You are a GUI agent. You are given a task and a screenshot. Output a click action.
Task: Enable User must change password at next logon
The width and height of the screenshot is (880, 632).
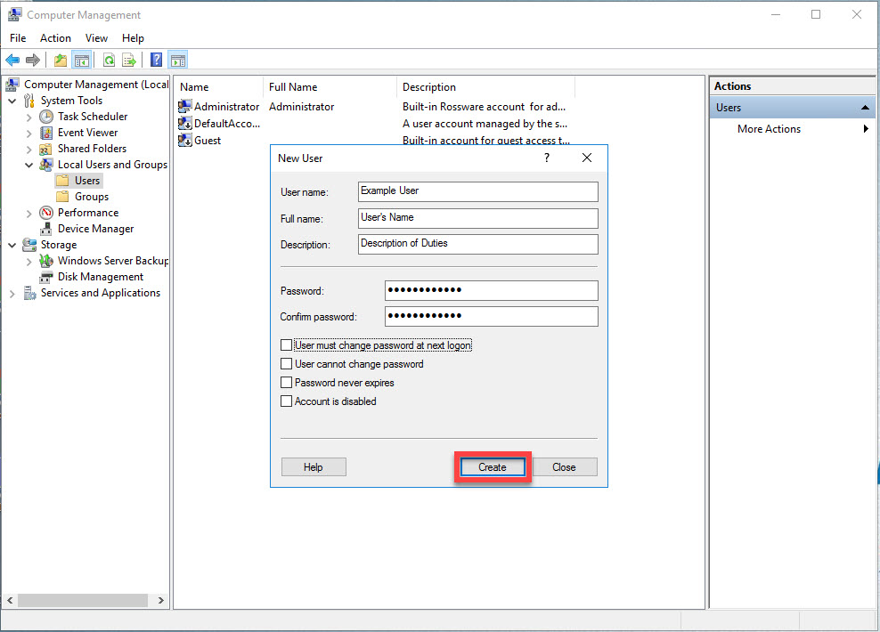point(287,345)
